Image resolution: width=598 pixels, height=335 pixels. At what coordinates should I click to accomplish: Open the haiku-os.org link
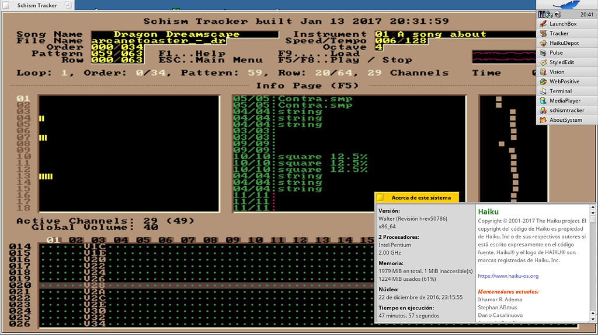pos(508,276)
